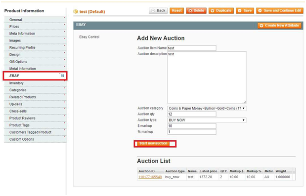Open the Images tab
306x196 pixels.
click(x=35, y=40)
